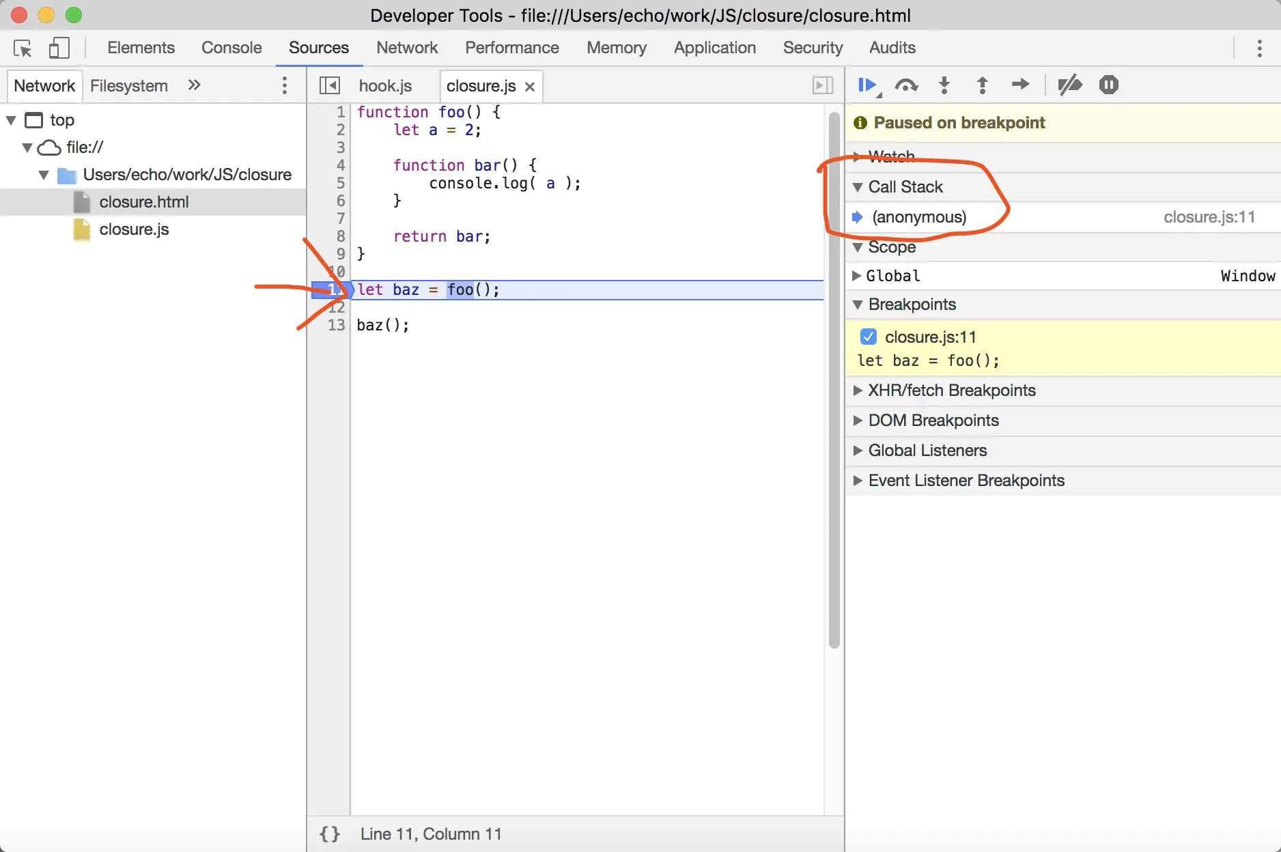This screenshot has width=1281, height=852.
Task: Set a breakpoint on line 5
Action: [340, 183]
